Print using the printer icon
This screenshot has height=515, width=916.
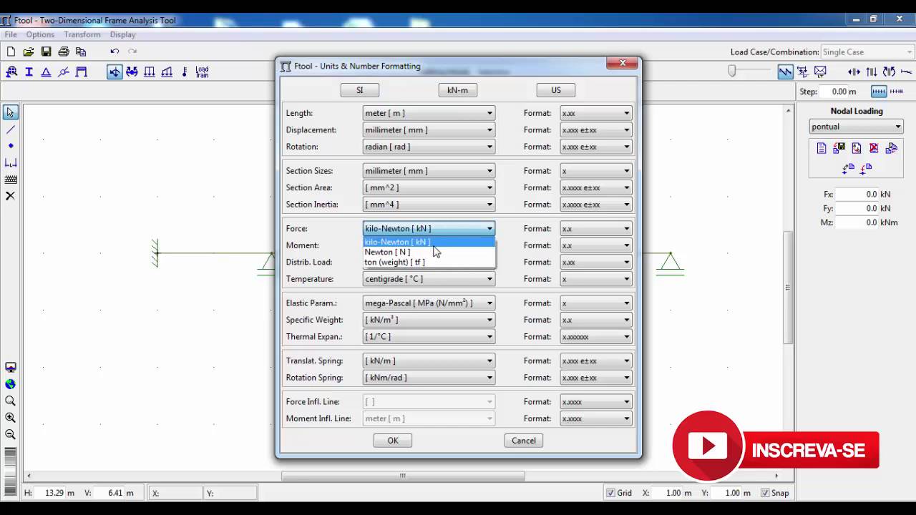tap(64, 51)
